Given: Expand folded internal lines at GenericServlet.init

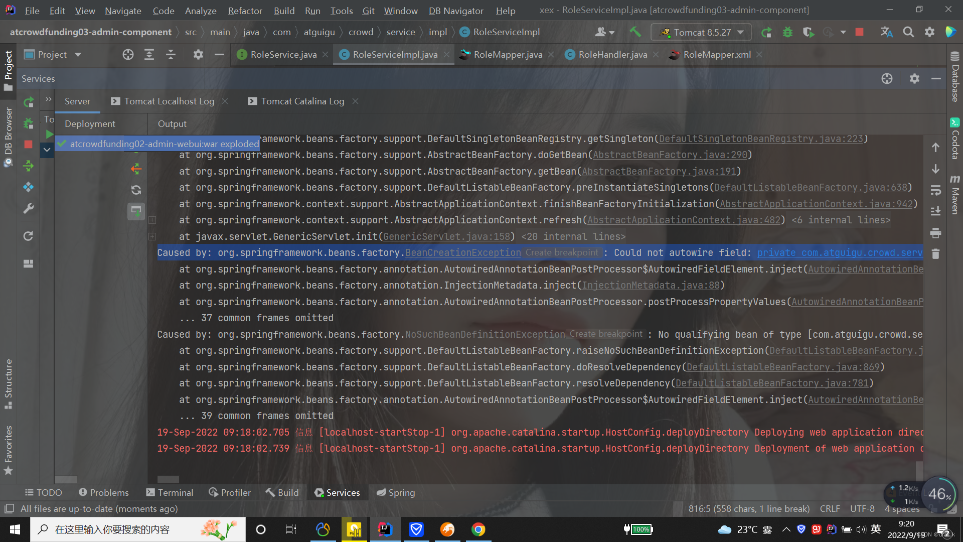Looking at the screenshot, I should point(152,236).
